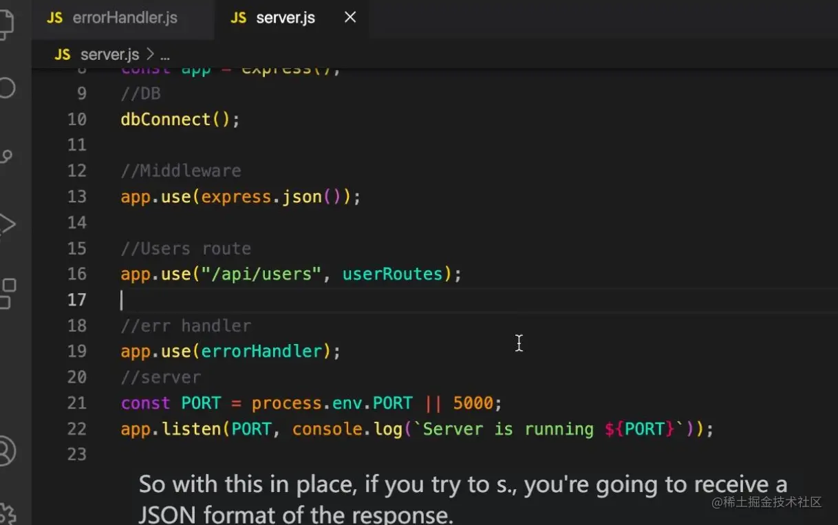
Task: Click line number 19 in the gutter
Action: (x=77, y=351)
